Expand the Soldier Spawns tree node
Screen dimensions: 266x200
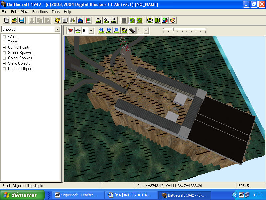(x=4, y=53)
